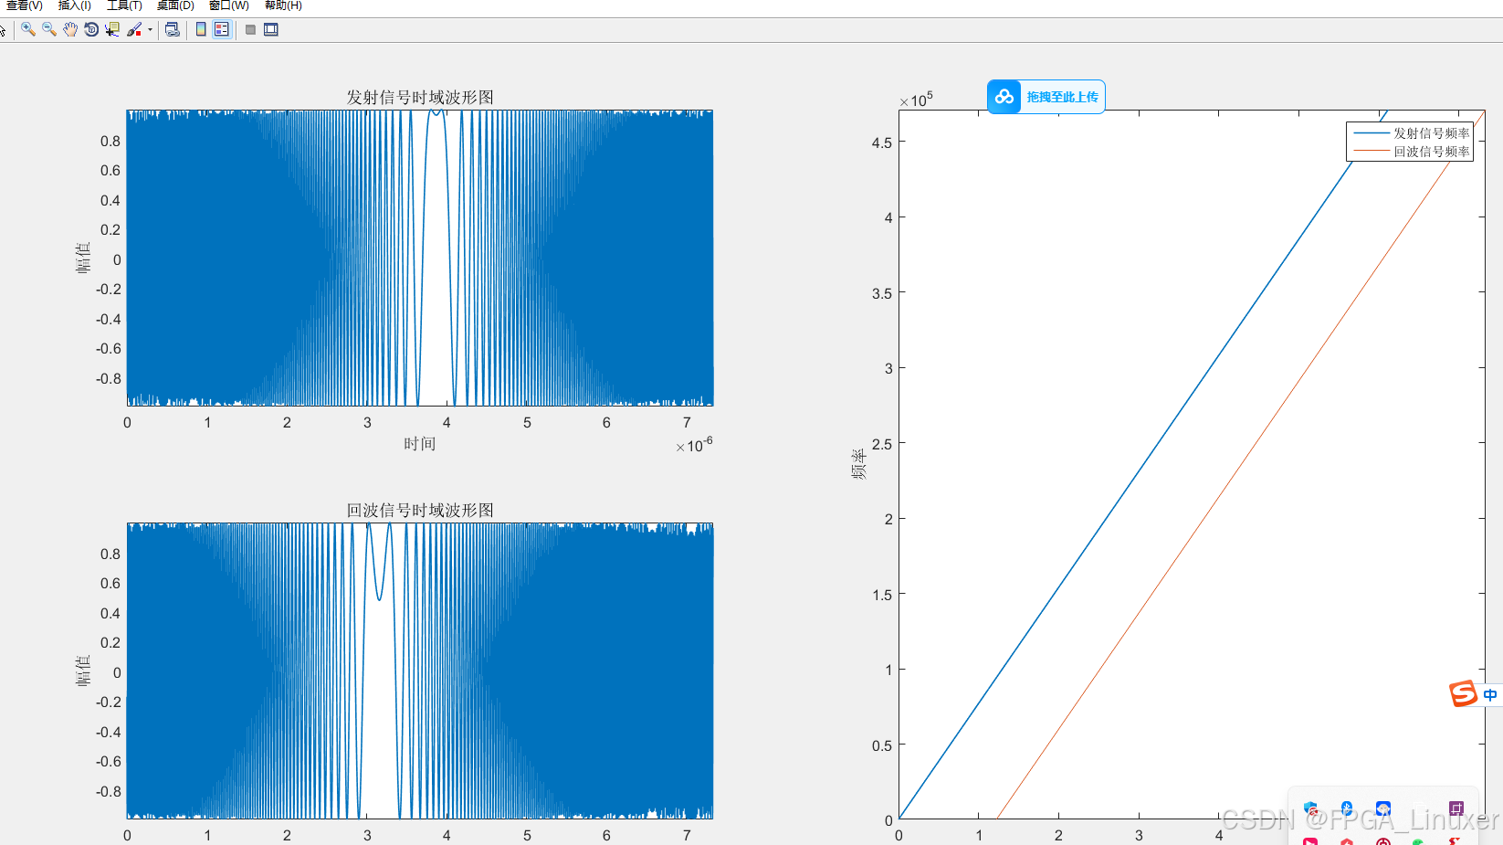Image resolution: width=1503 pixels, height=845 pixels.
Task: Click the ×10^5 exponent label
Action: pos(917,100)
